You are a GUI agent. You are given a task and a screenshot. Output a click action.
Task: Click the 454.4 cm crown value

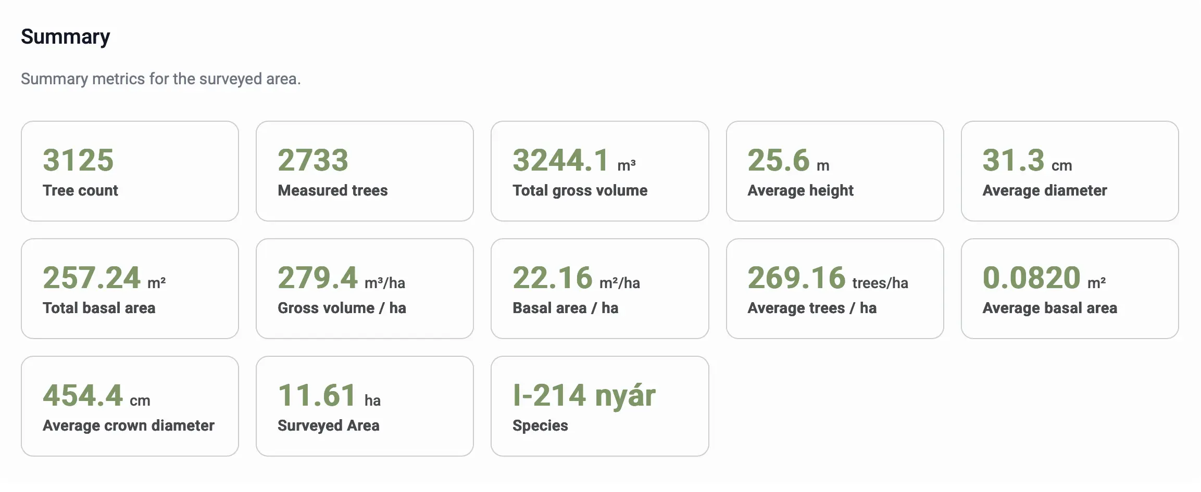pyautogui.click(x=96, y=395)
